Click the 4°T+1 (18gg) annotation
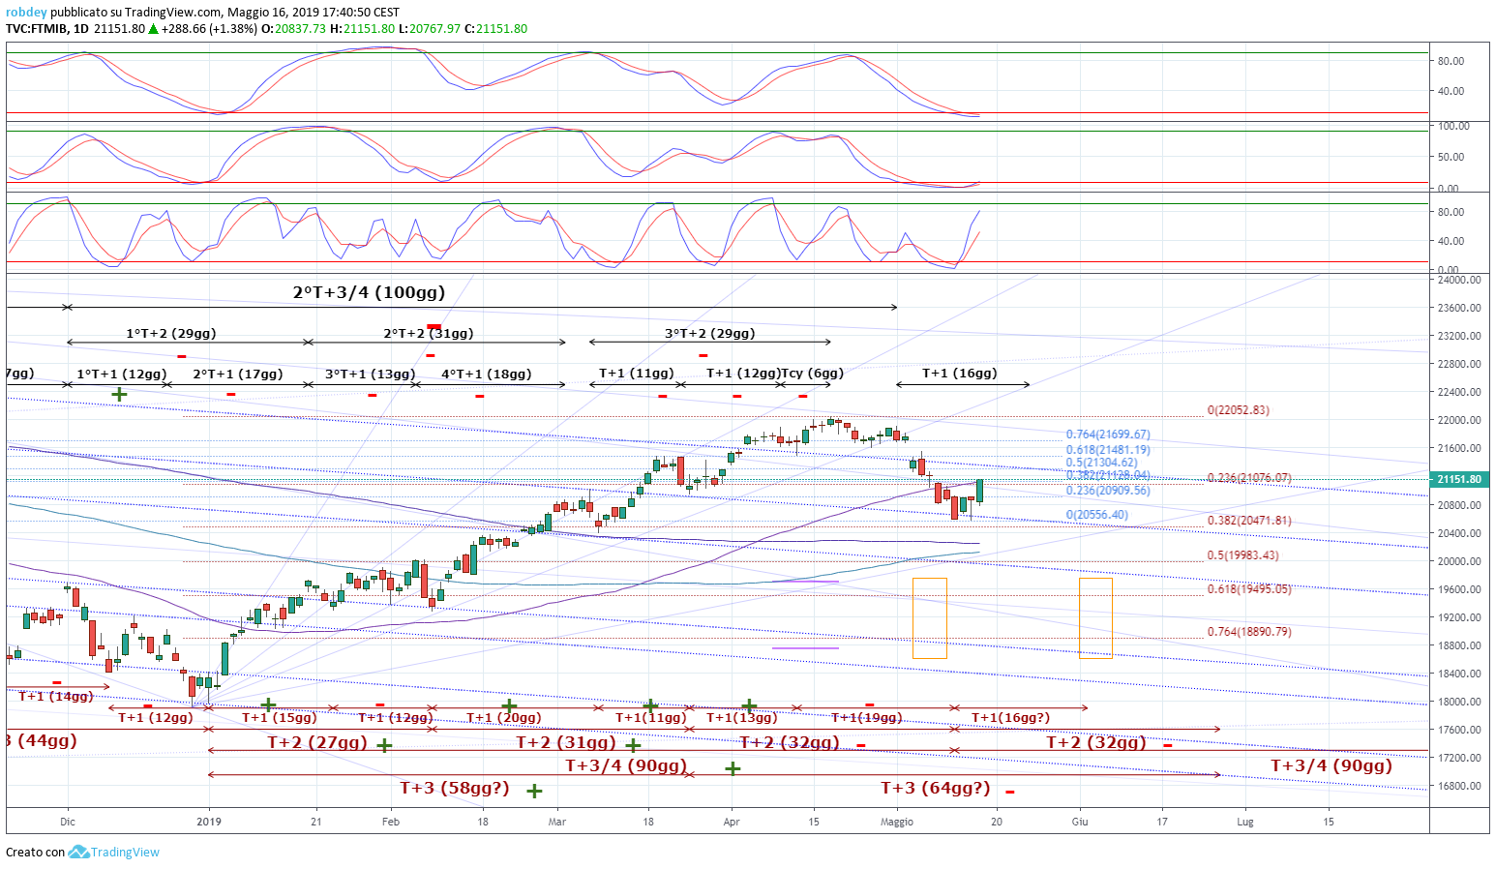 coord(487,374)
